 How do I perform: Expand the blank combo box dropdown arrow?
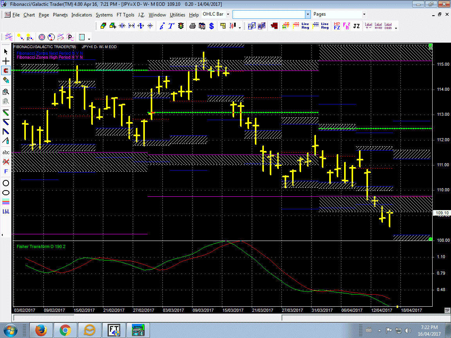click(308, 14)
